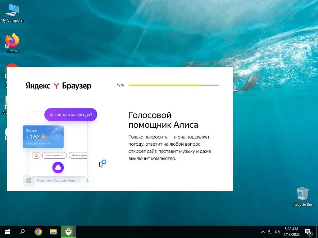
Task: Open the Windows Start menu
Action: coord(7,232)
